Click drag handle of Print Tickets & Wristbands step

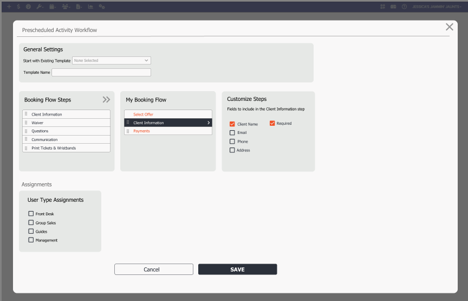pyautogui.click(x=26, y=148)
